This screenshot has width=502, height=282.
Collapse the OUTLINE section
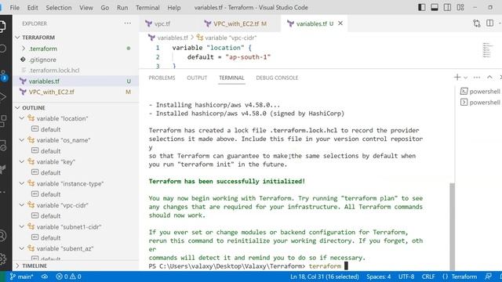tap(17, 108)
